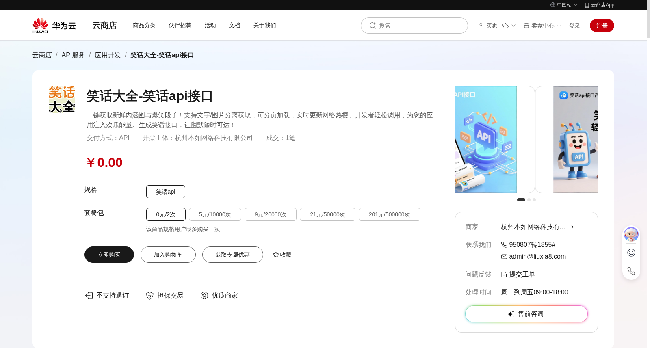Click the 立即购买 button
This screenshot has height=348, width=650.
click(x=109, y=255)
